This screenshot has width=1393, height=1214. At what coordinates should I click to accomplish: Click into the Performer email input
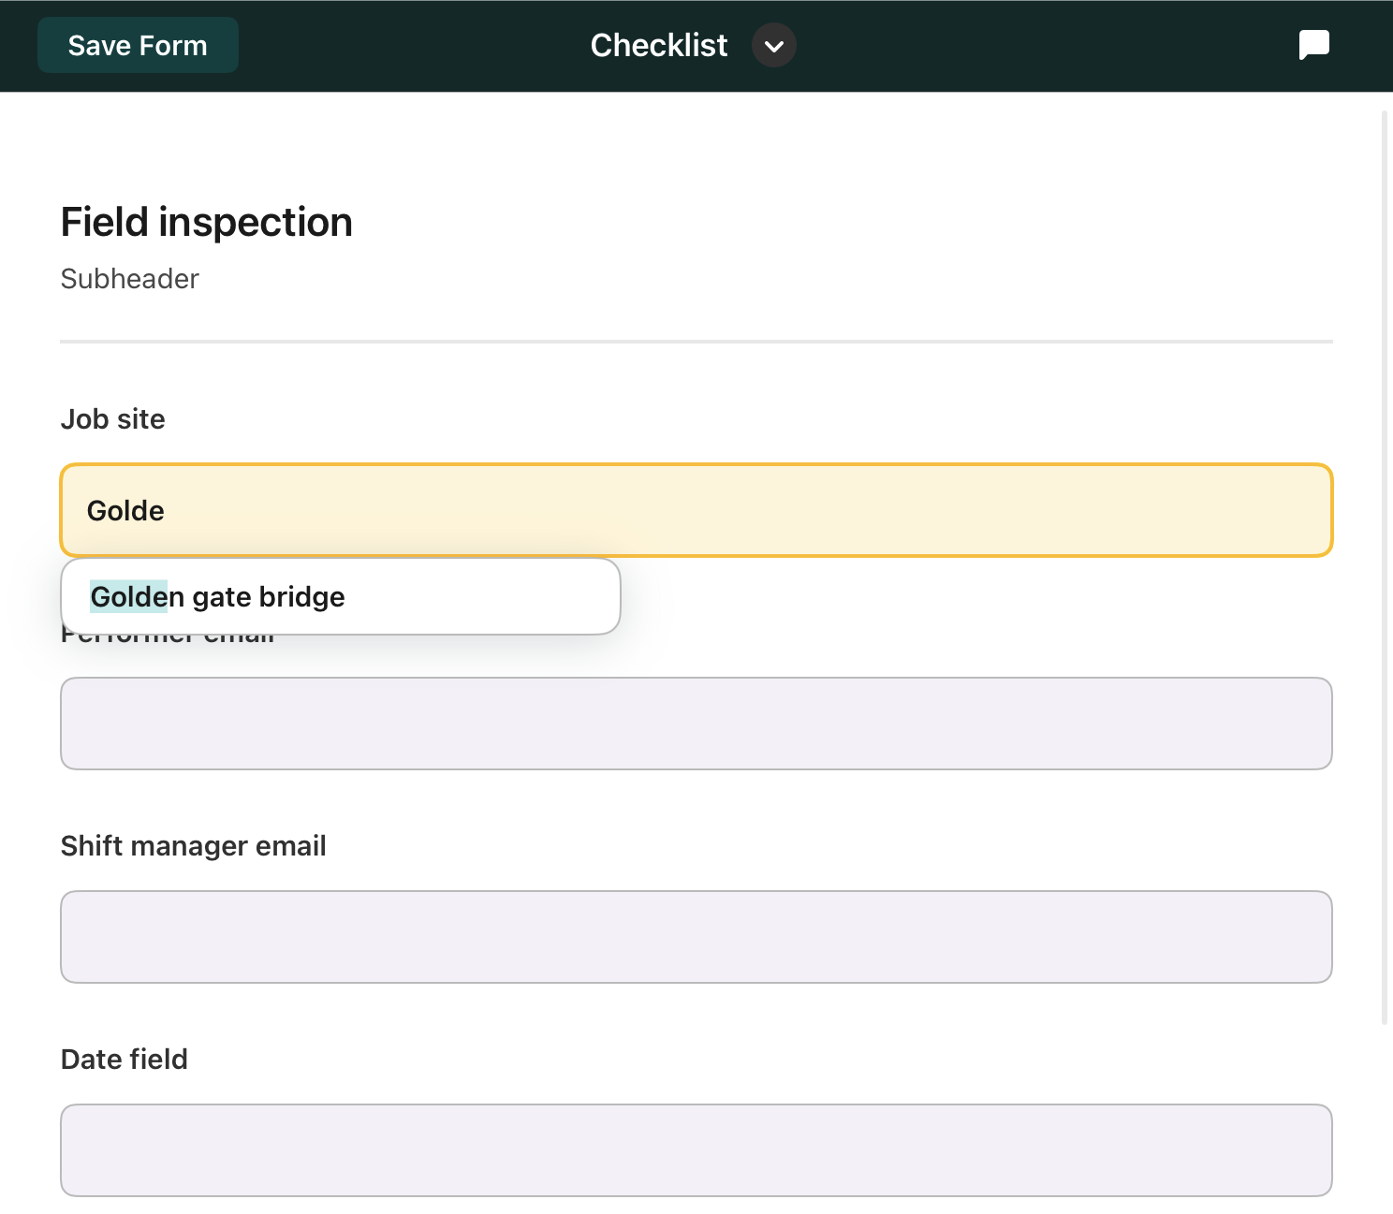[695, 724]
